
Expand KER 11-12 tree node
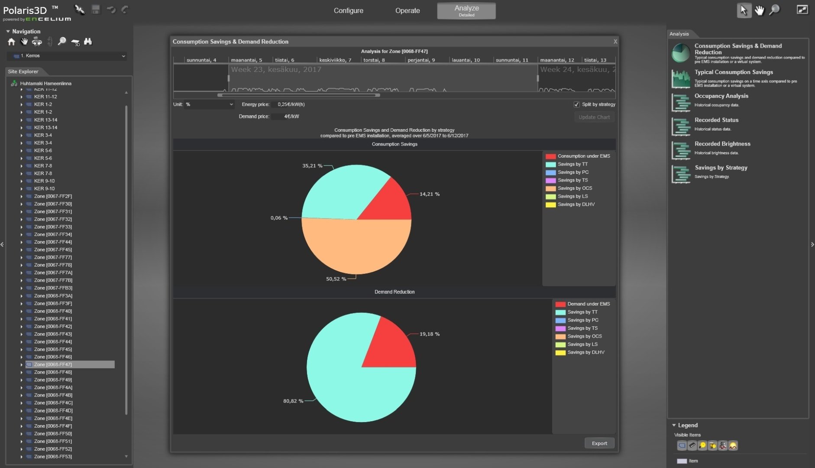click(x=21, y=97)
